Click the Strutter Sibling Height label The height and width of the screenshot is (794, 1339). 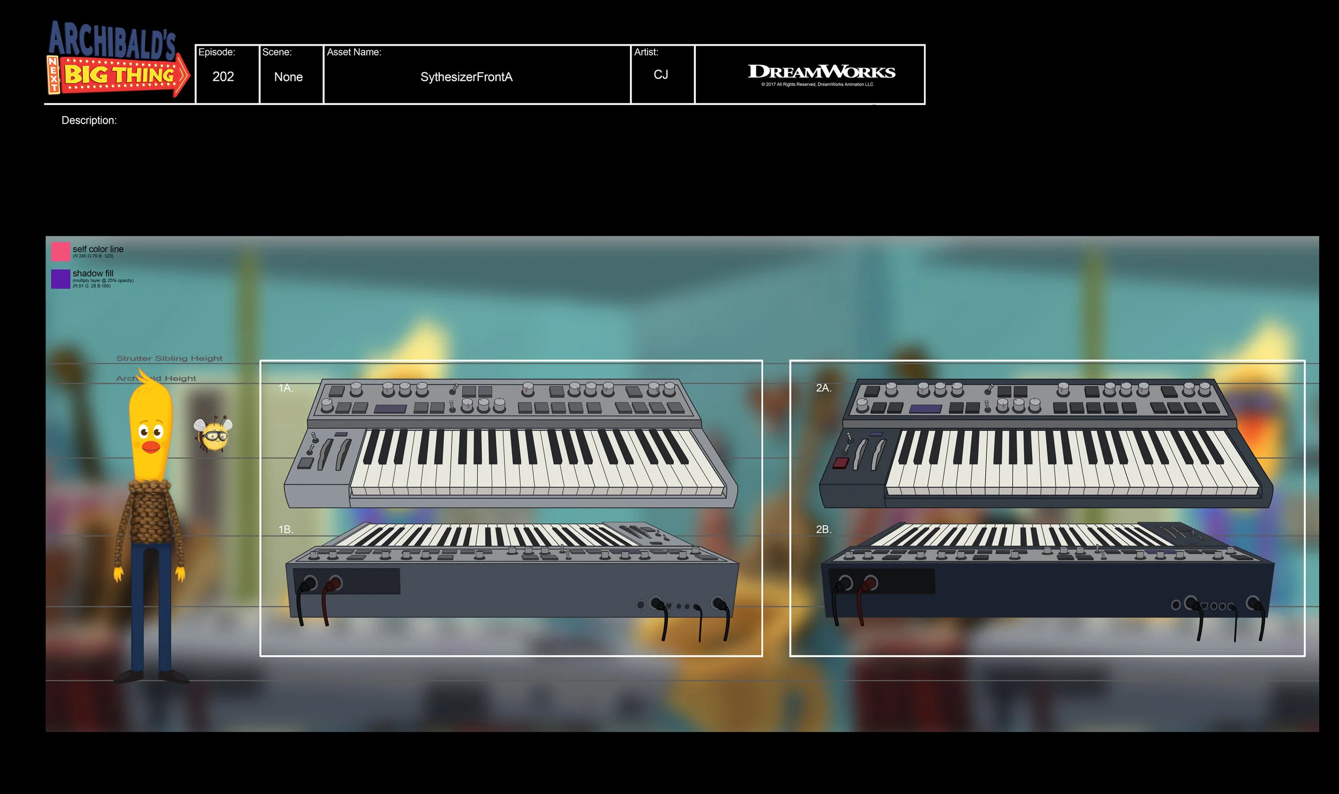point(169,358)
